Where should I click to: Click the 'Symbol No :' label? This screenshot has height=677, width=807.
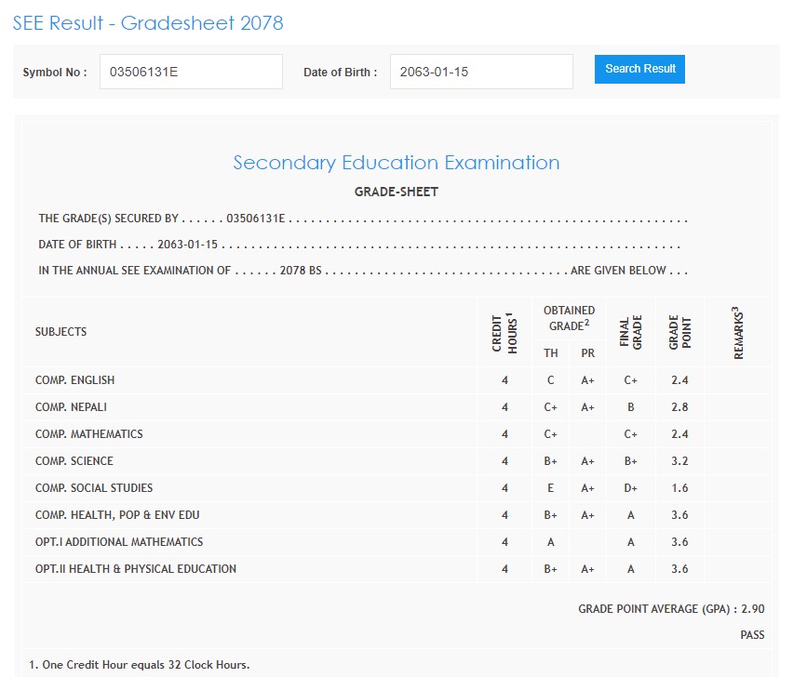[55, 72]
